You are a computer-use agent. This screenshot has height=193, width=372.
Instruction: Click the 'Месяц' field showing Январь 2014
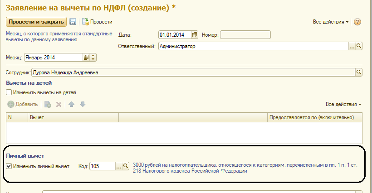coord(54,58)
